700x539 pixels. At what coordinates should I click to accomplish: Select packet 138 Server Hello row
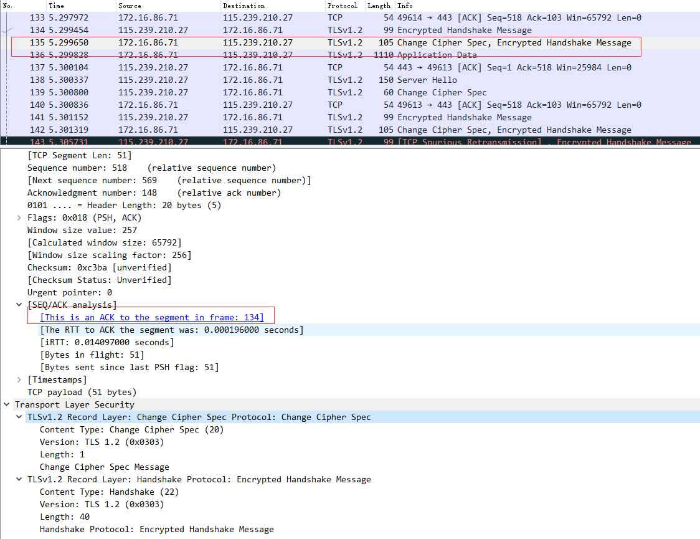click(x=350, y=80)
